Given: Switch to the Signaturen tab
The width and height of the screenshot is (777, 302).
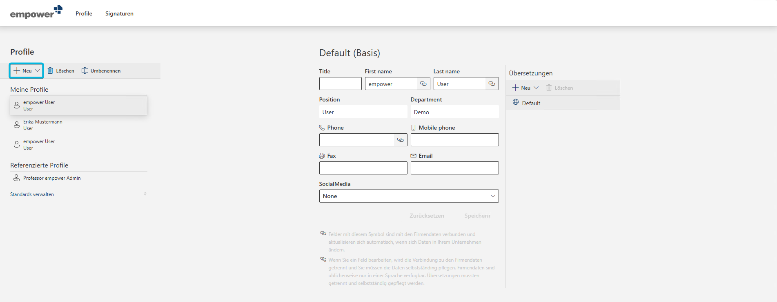Looking at the screenshot, I should 119,13.
